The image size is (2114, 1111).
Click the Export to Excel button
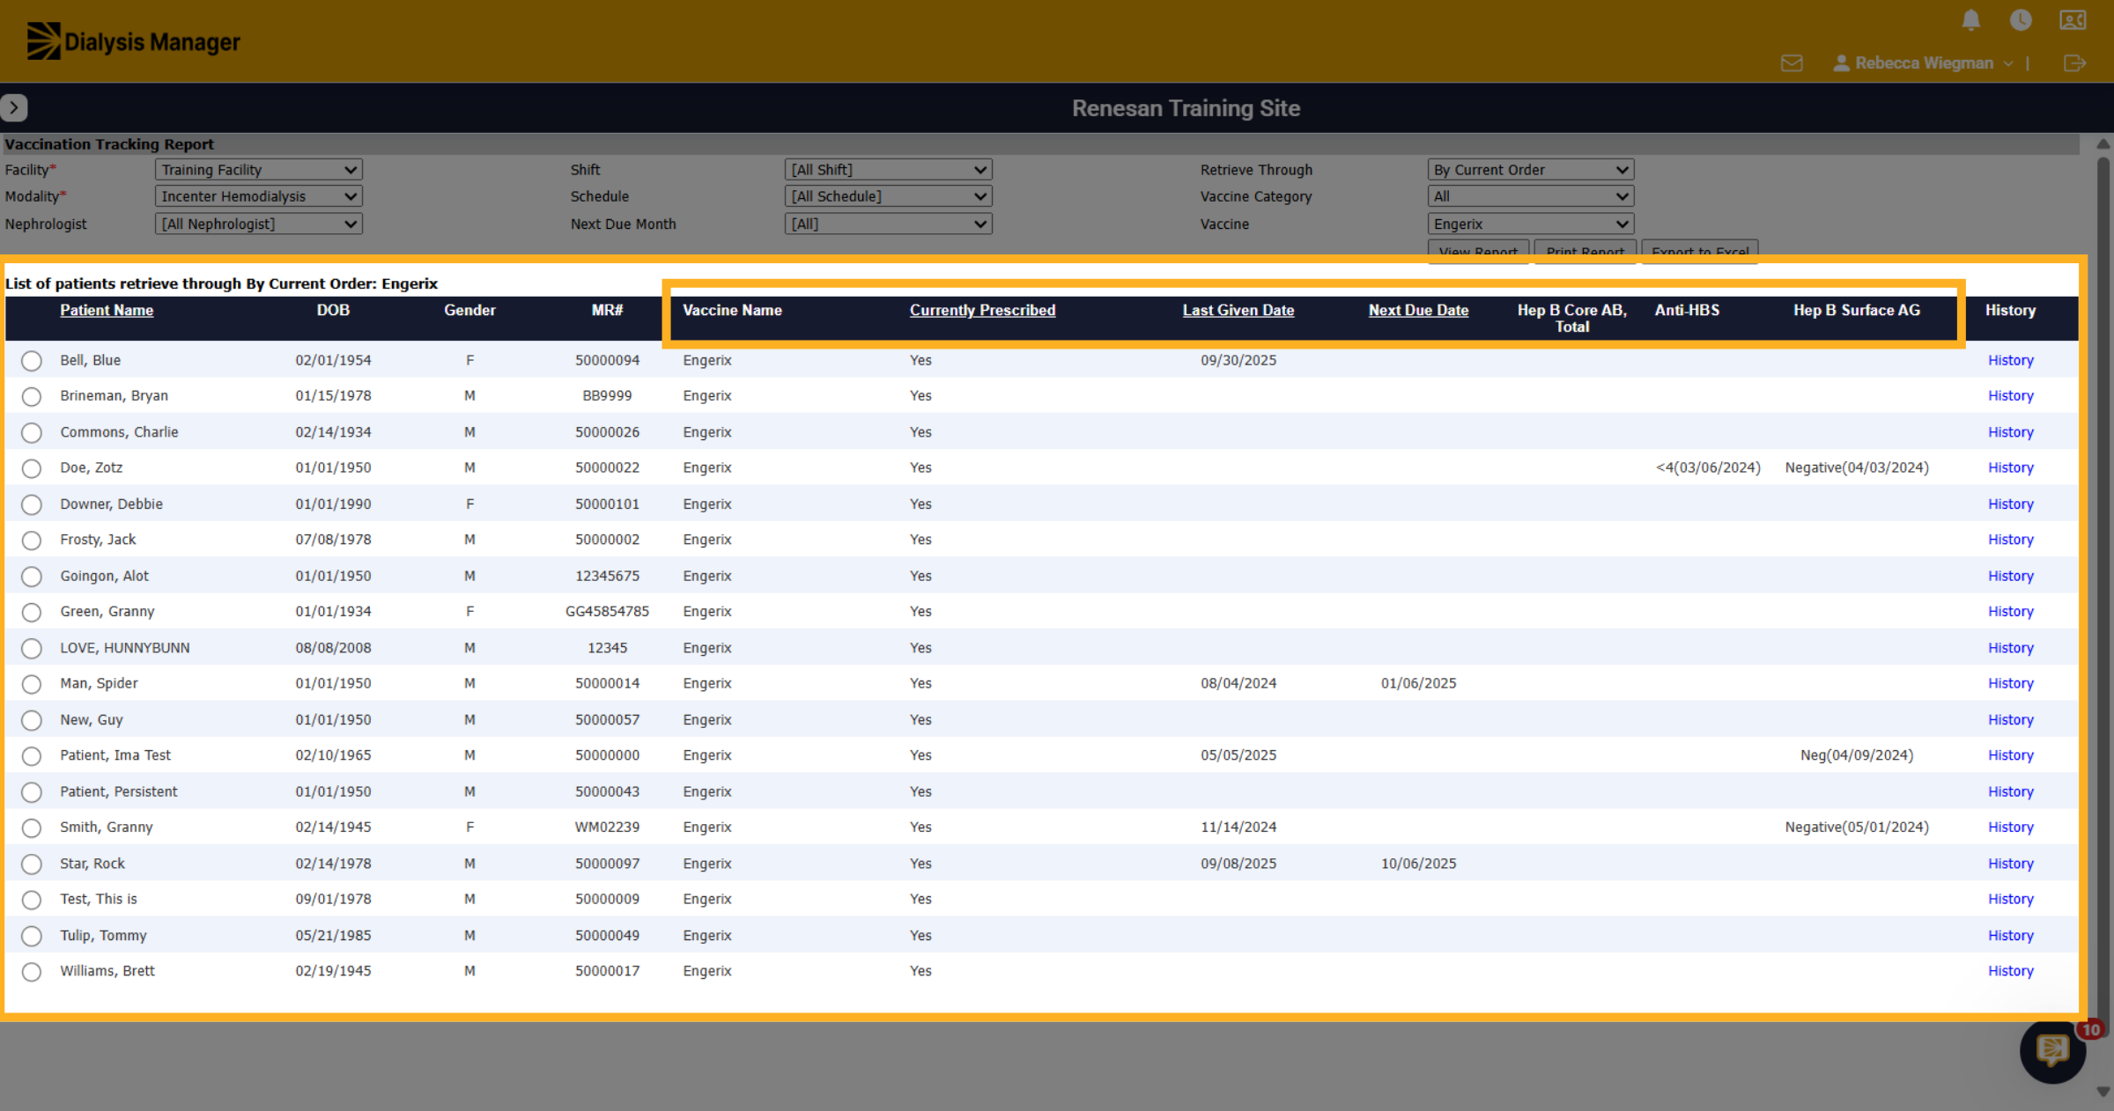(x=1700, y=250)
